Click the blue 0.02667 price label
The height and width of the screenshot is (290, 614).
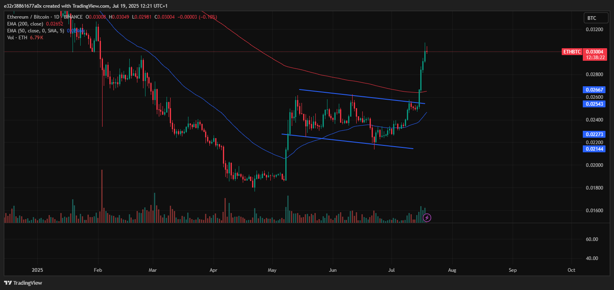[x=595, y=90]
